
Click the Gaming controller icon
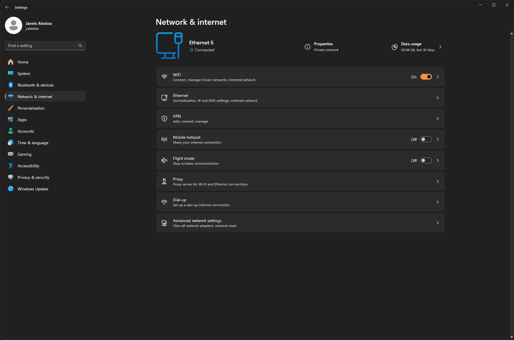pos(11,154)
